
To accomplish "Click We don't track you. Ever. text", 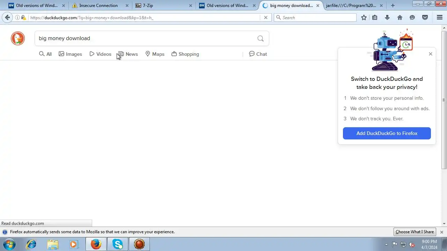I will tap(377, 119).
